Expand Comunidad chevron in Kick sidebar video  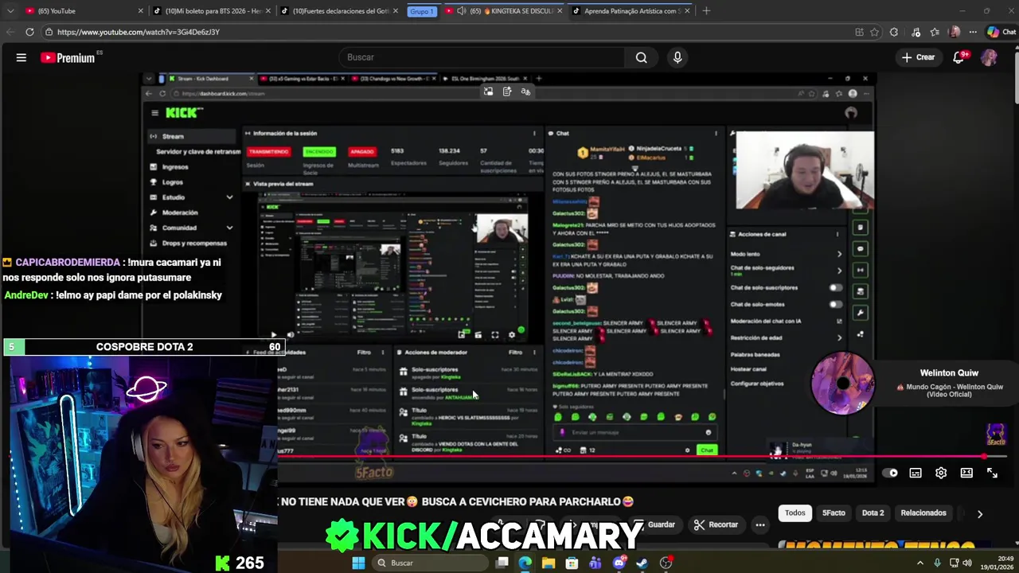(x=229, y=228)
